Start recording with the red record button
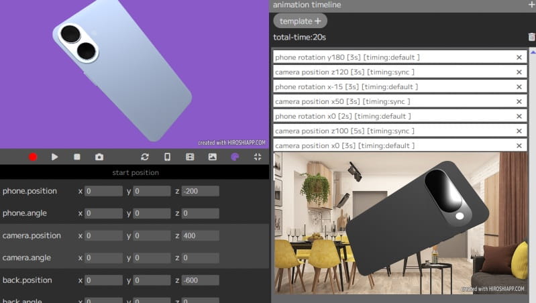Image resolution: width=536 pixels, height=303 pixels. click(32, 157)
